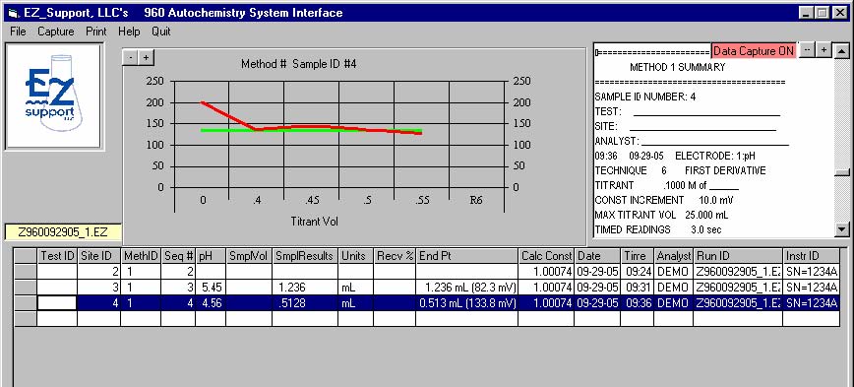
Task: Click the summary panel scrollbar thumb
Action: (841, 172)
